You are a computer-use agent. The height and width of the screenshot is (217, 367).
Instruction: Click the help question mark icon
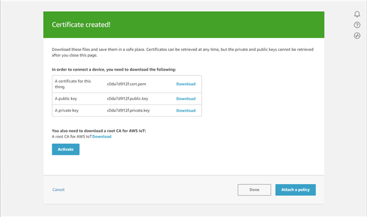(357, 25)
